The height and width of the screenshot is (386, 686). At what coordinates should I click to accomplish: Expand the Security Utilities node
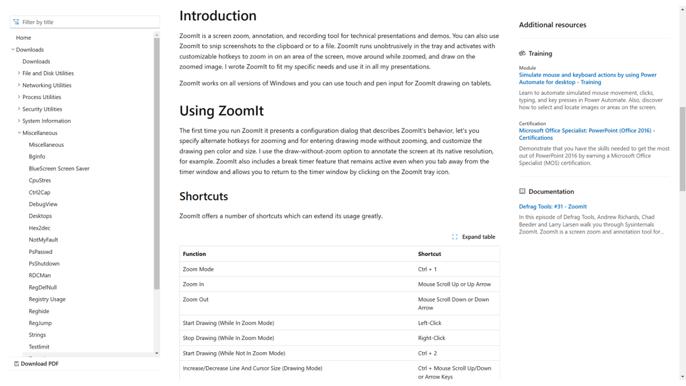[19, 109]
